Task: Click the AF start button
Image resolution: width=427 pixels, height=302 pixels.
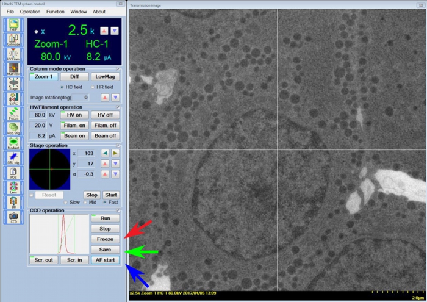Action: [105, 259]
